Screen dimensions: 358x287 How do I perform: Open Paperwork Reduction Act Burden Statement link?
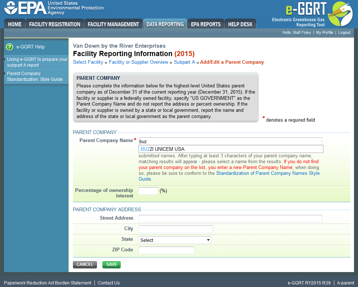47,283
